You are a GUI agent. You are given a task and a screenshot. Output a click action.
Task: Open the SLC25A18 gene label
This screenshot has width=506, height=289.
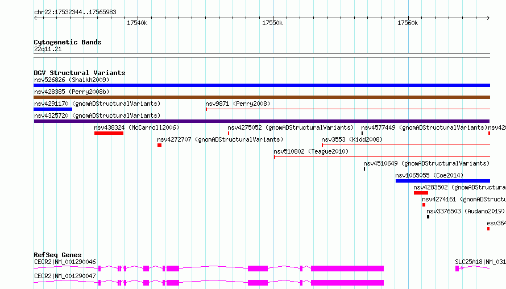(x=480, y=262)
